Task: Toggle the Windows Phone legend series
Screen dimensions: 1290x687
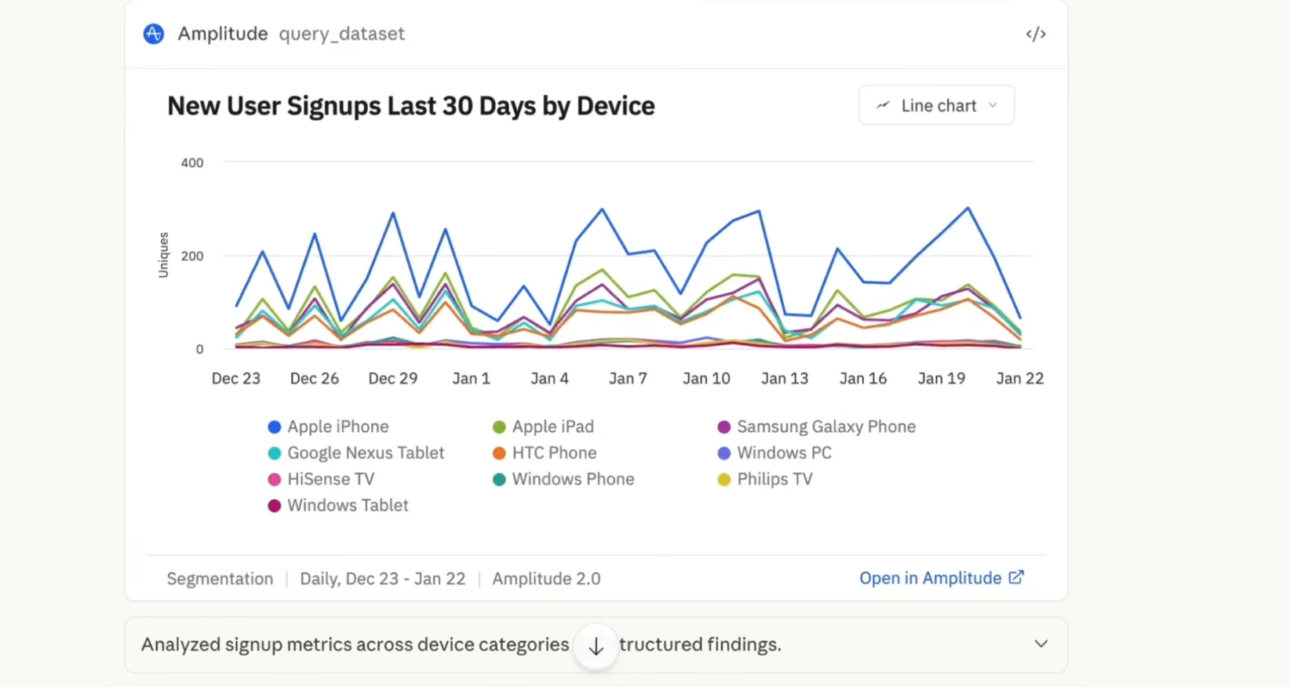Action: [563, 479]
